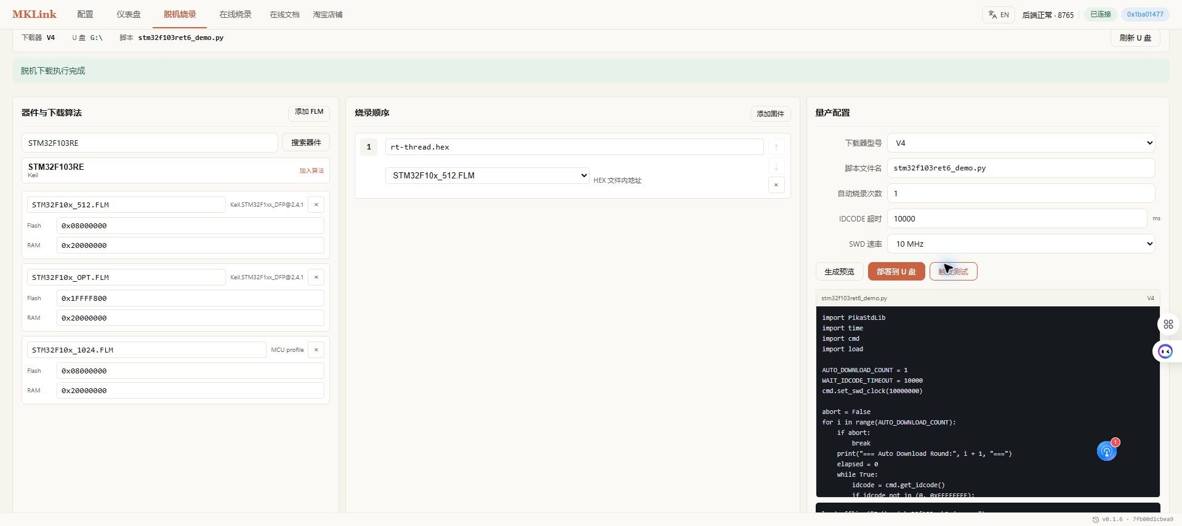Expand the 下载器型号 V4 dropdown
Image resolution: width=1182 pixels, height=526 pixels.
pyautogui.click(x=1021, y=143)
